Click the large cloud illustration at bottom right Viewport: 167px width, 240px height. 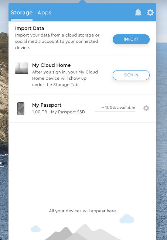coord(127,219)
